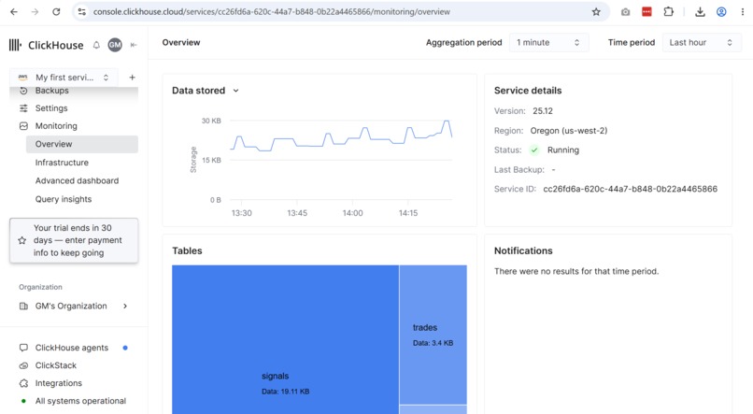Open the Aggregation period 1 minute dropdown
The height and width of the screenshot is (414, 753).
coord(549,43)
